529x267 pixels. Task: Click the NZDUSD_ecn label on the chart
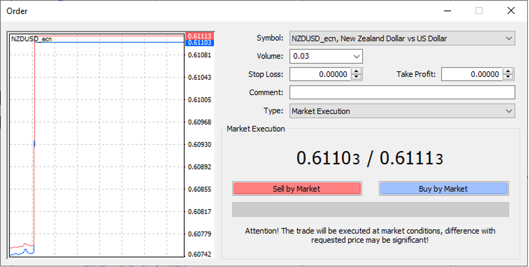(31, 39)
